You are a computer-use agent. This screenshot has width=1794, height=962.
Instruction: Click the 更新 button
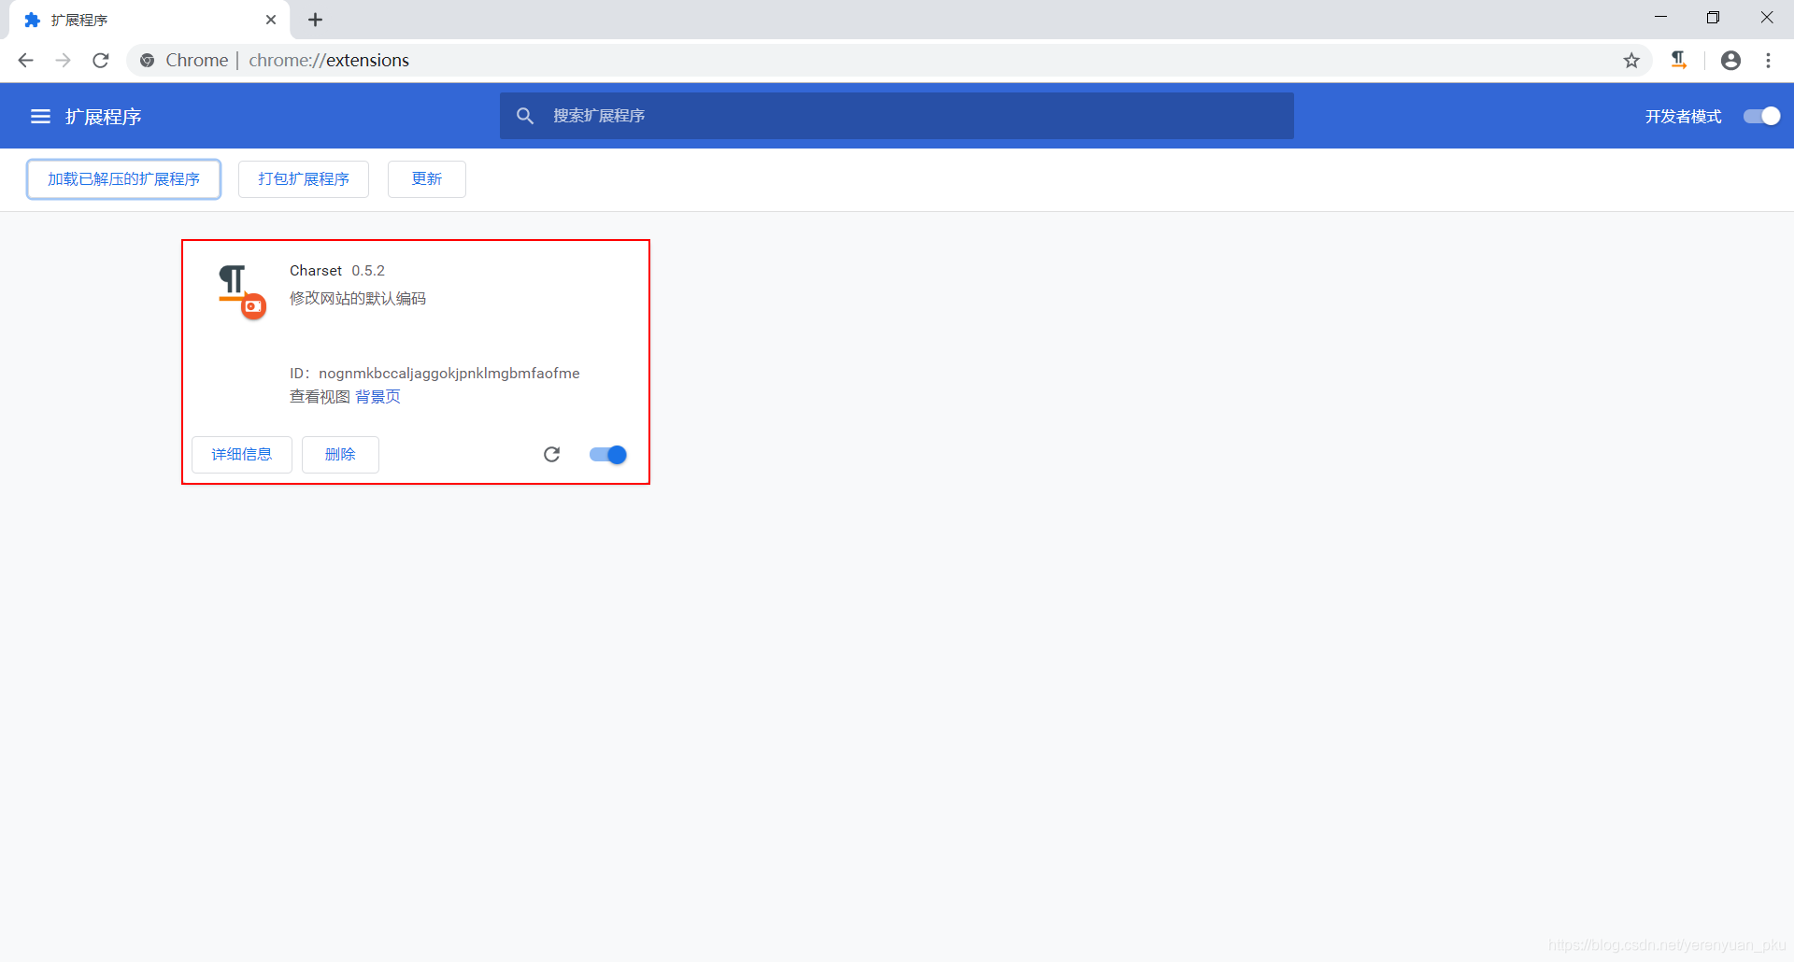(427, 179)
